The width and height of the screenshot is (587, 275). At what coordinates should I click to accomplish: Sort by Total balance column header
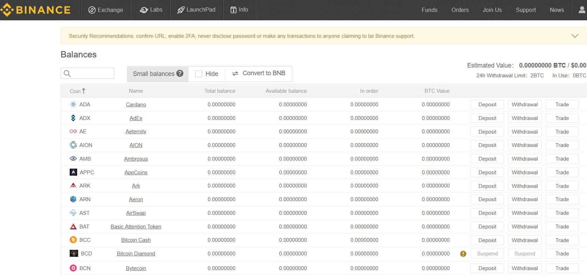220,91
